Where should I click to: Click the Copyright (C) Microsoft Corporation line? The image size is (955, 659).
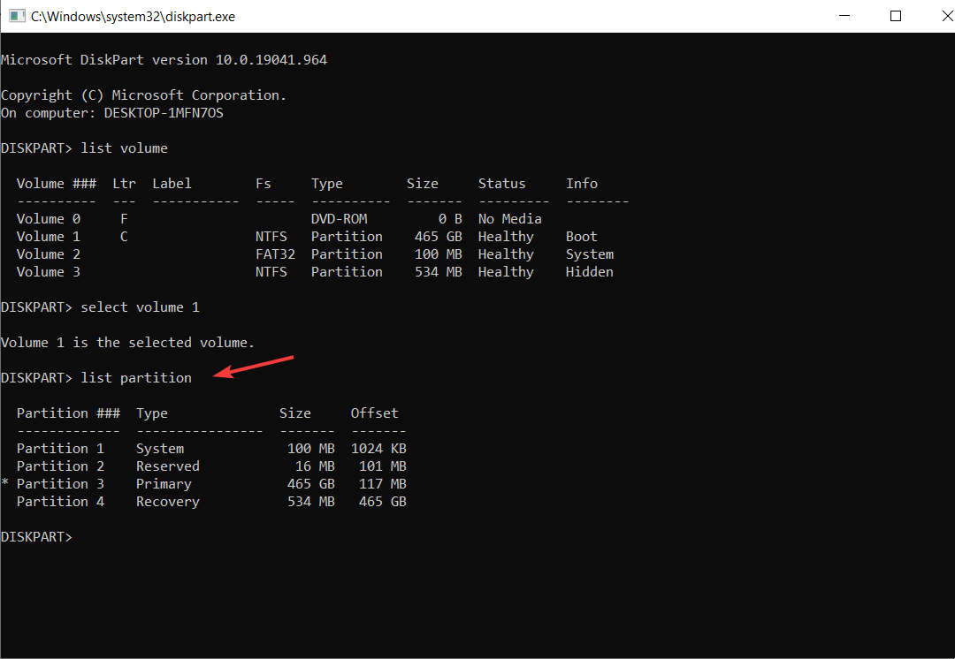[x=143, y=95]
